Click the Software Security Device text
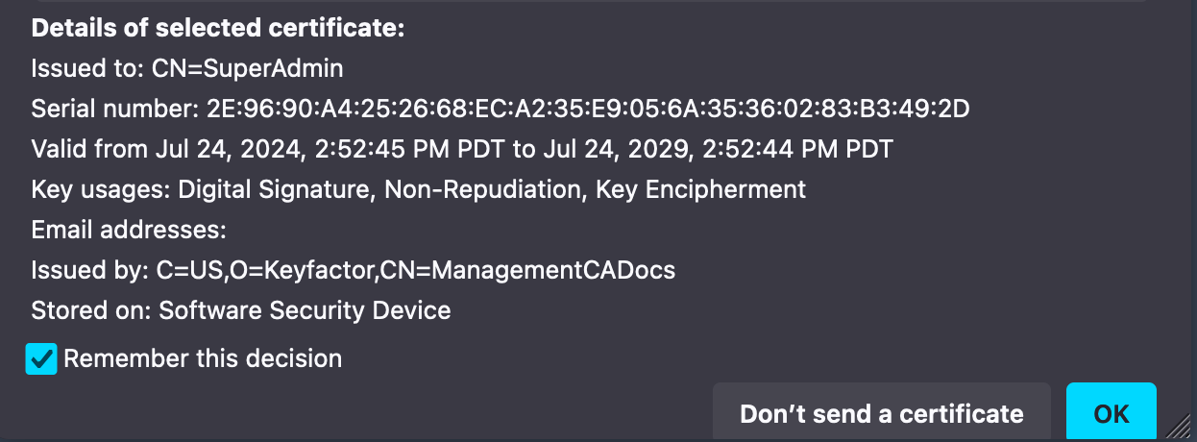 click(305, 310)
